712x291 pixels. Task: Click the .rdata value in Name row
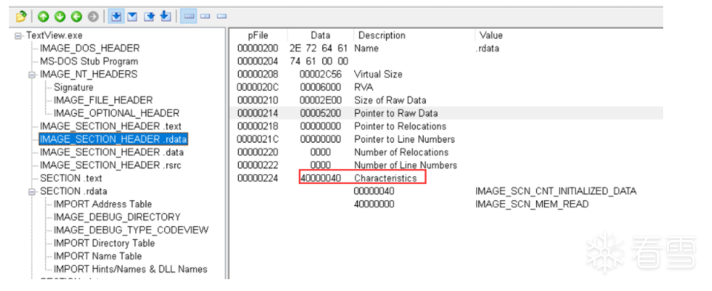[487, 48]
